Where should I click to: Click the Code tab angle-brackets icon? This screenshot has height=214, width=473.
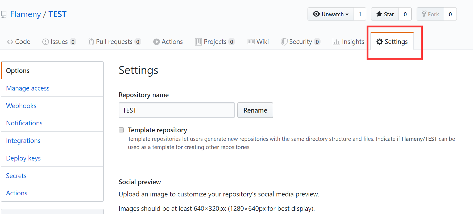[x=10, y=42]
